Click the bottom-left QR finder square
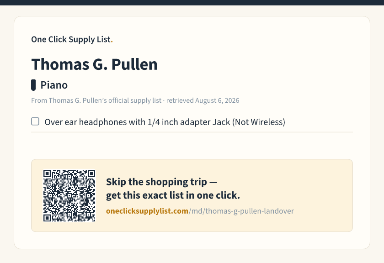The image size is (384, 263). (47, 217)
